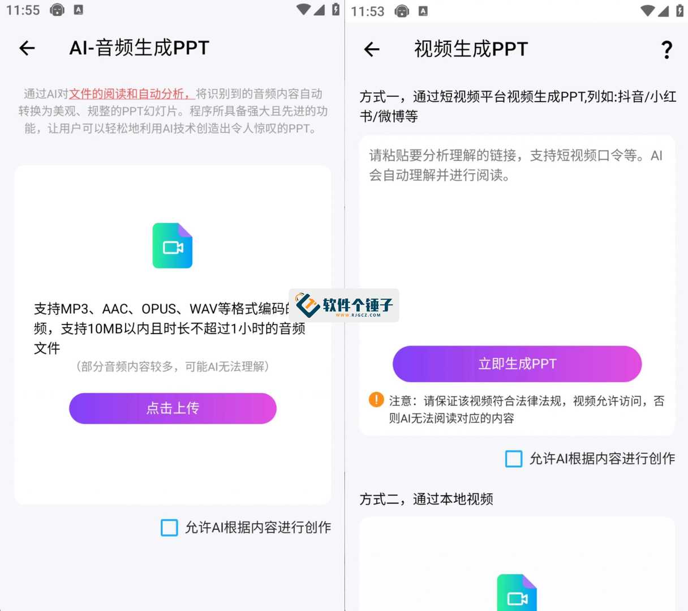This screenshot has height=611, width=688.
Task: Tap left status bar keyboard A icon
Action: [79, 10]
